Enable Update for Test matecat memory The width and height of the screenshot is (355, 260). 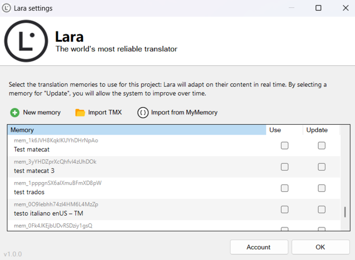(x=321, y=146)
